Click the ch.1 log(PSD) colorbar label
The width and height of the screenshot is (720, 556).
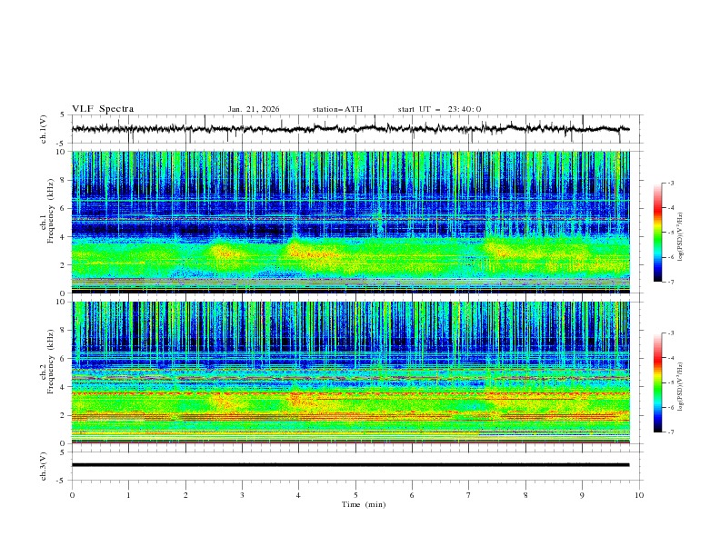click(x=681, y=237)
